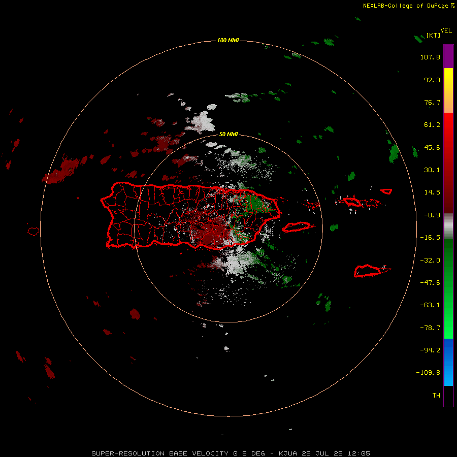Click the -32.0 value on the velocity scale

coord(430,260)
